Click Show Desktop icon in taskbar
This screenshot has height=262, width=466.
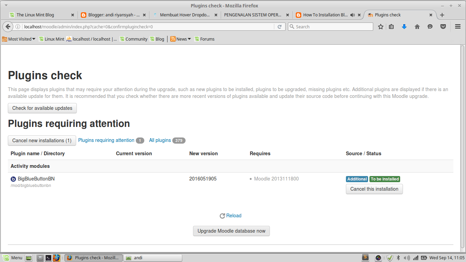click(x=29, y=258)
